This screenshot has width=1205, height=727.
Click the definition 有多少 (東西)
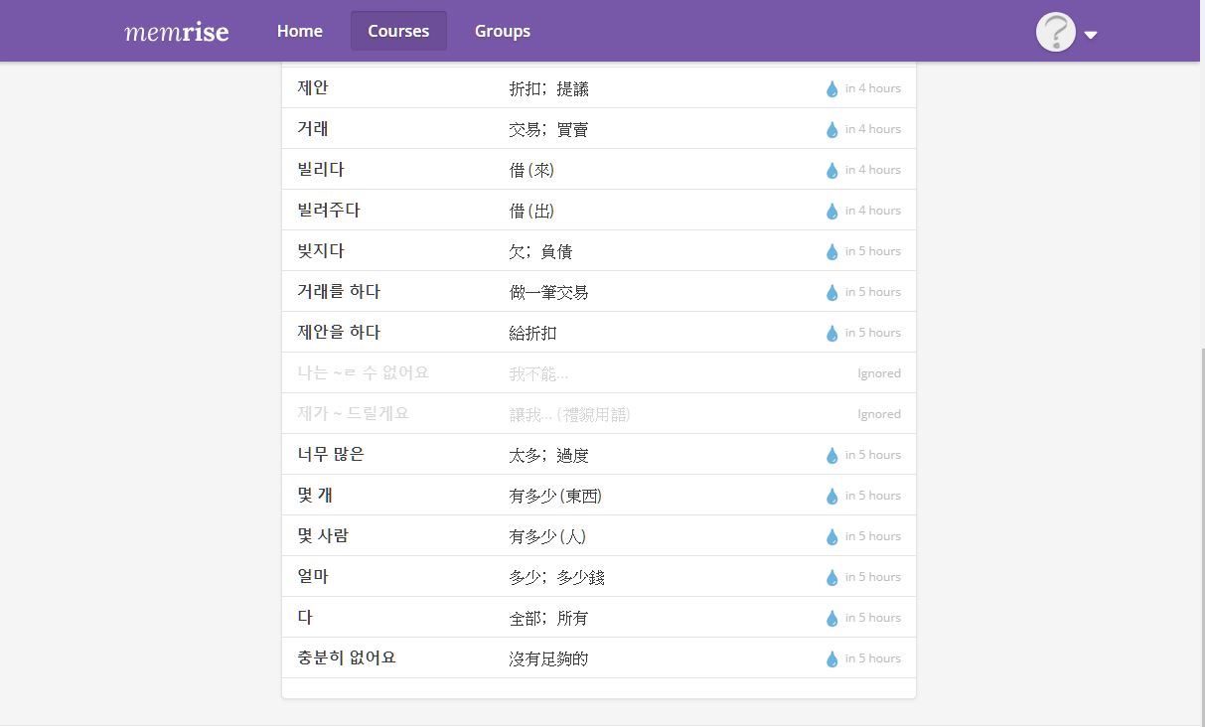pyautogui.click(x=555, y=496)
